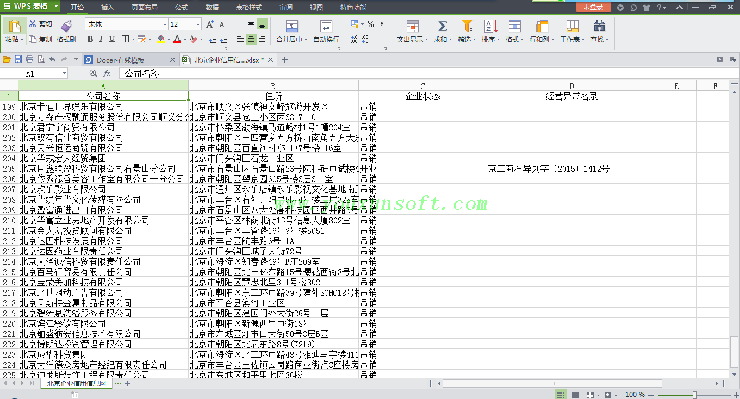Click the increase decimal places icon
This screenshot has width=740, height=399.
355,39
